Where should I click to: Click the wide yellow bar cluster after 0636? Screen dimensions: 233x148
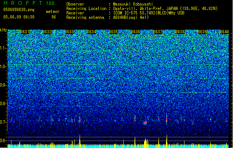[x=146, y=143]
